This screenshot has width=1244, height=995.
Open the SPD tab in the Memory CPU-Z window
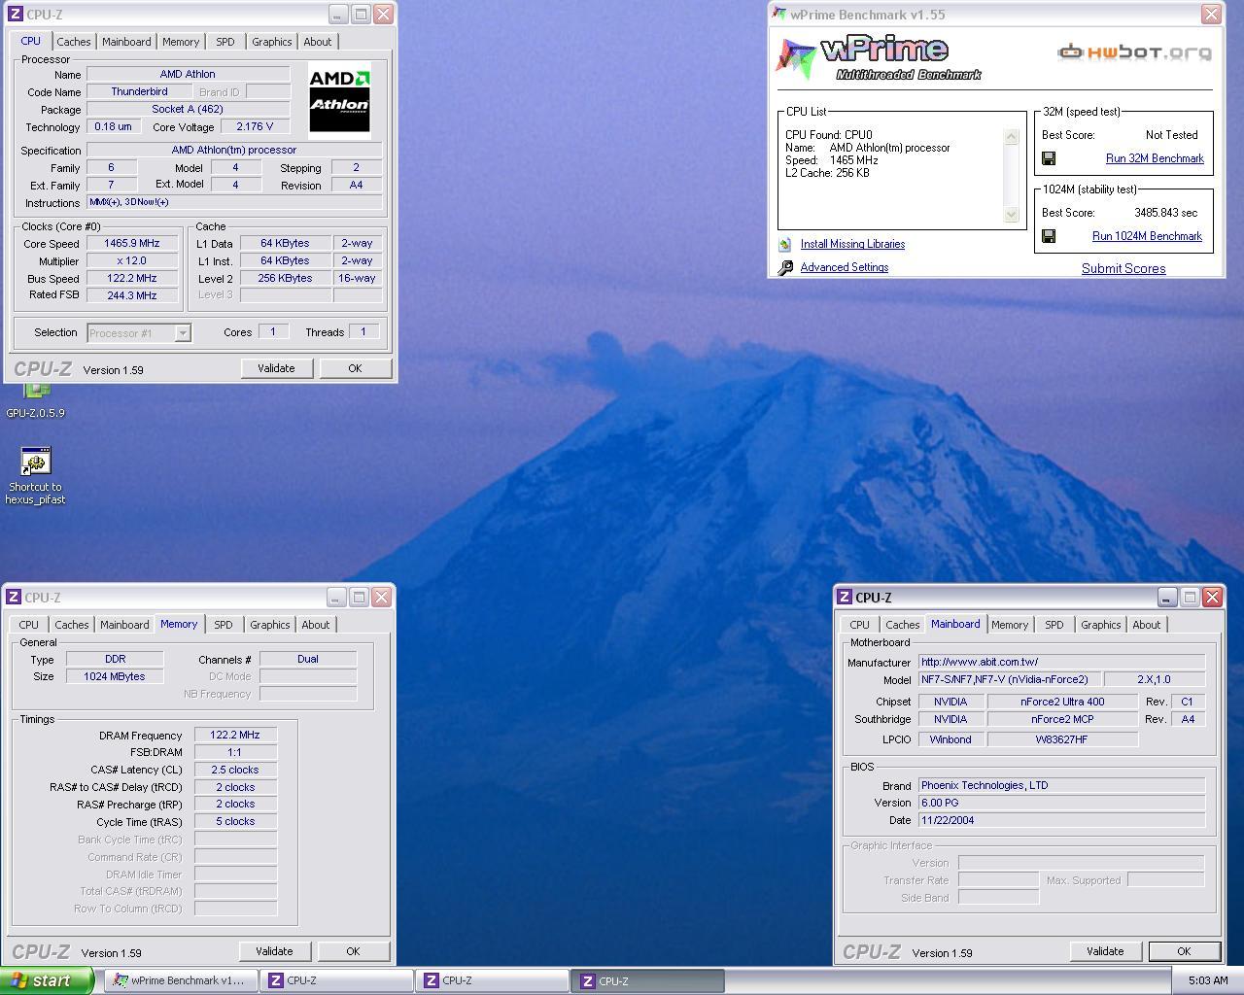click(x=224, y=625)
